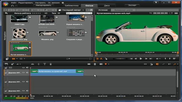
Task: Open the library folder tree icon
Action: pyautogui.click(x=6, y=13)
